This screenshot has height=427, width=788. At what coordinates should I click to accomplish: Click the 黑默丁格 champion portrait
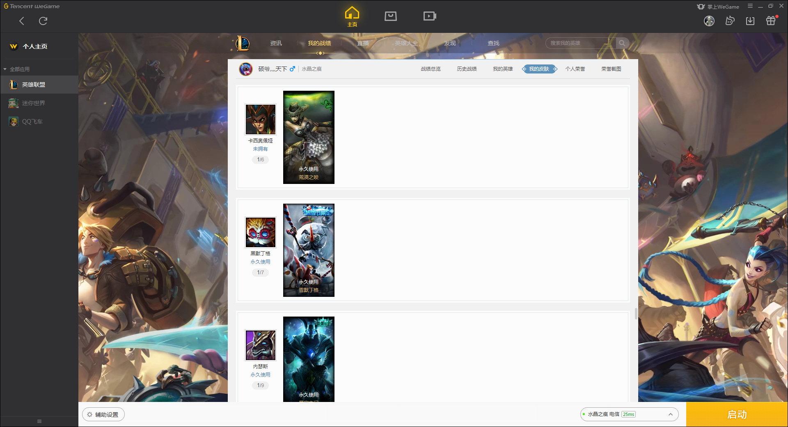click(x=261, y=232)
